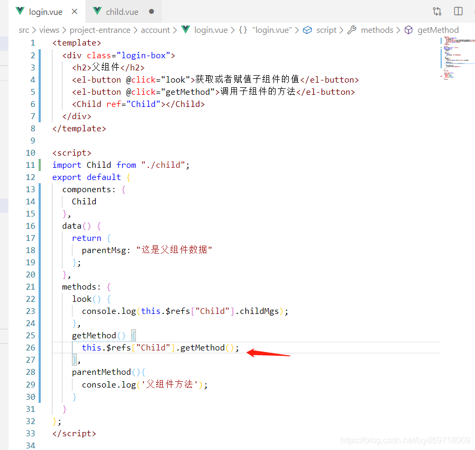The width and height of the screenshot is (475, 450).
Task: Open the views breadcrumb dropdown
Action: [x=49, y=30]
